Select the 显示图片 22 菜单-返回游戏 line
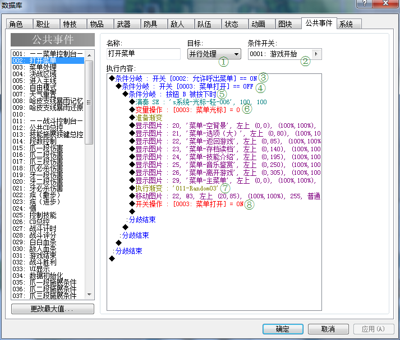This screenshot has width=400, height=340. pos(225,141)
